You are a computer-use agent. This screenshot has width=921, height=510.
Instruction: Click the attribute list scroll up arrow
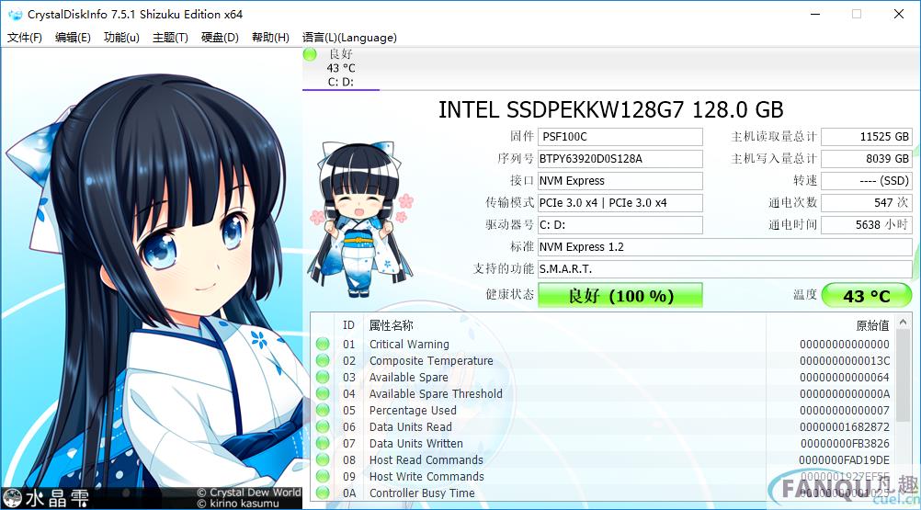[x=904, y=322]
